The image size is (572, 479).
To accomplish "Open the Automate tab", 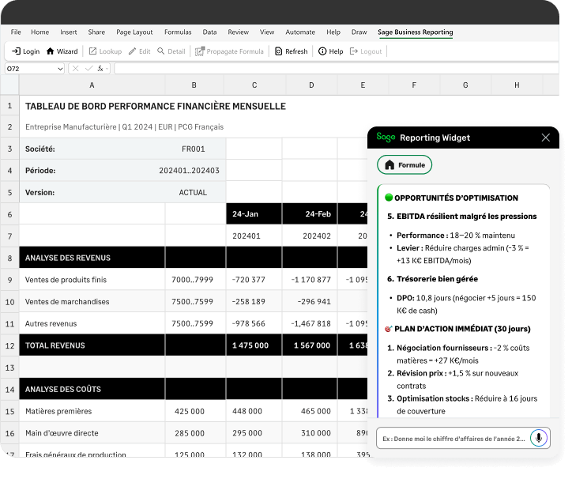I will (300, 32).
